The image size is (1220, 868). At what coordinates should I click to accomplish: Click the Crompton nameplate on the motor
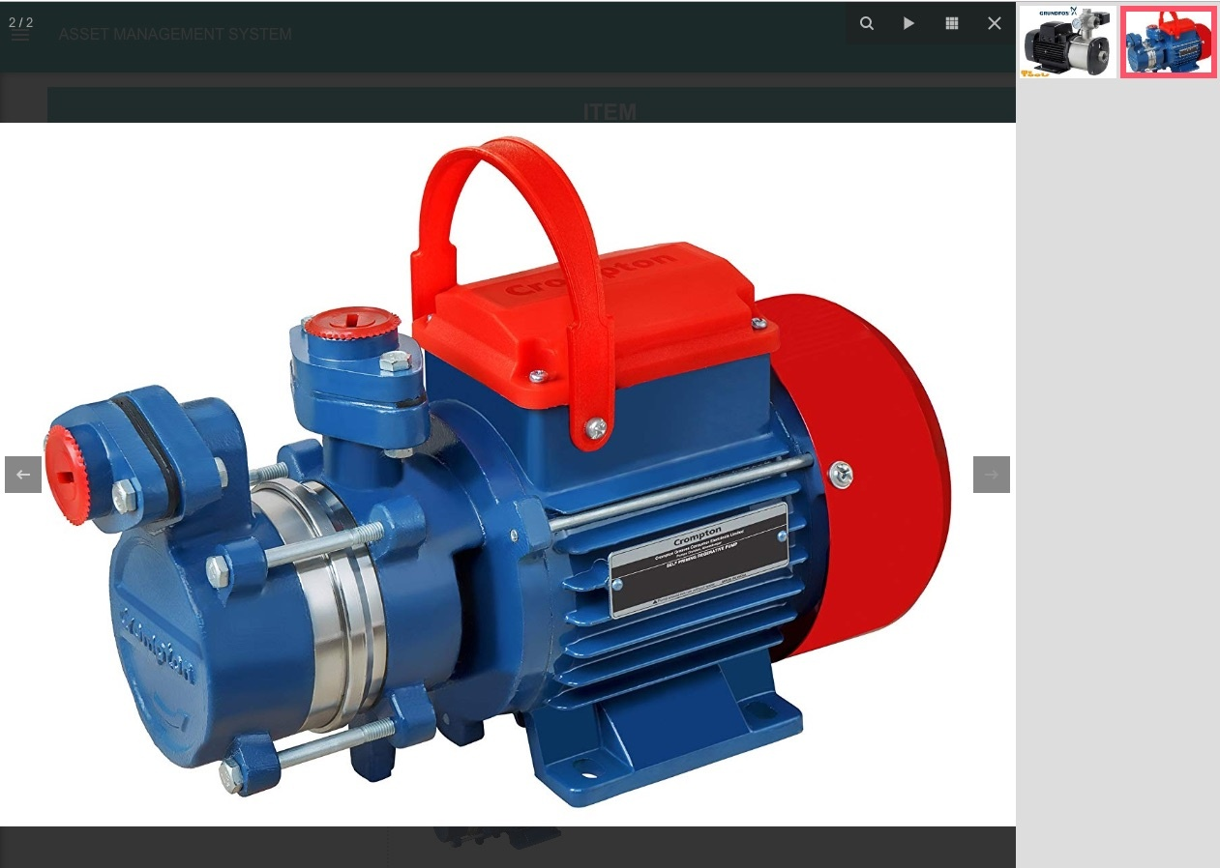point(699,560)
